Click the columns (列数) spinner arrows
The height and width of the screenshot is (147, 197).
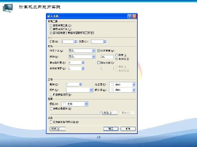[105, 42]
